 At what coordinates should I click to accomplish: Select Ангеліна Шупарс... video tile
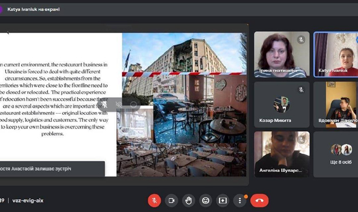point(282,154)
